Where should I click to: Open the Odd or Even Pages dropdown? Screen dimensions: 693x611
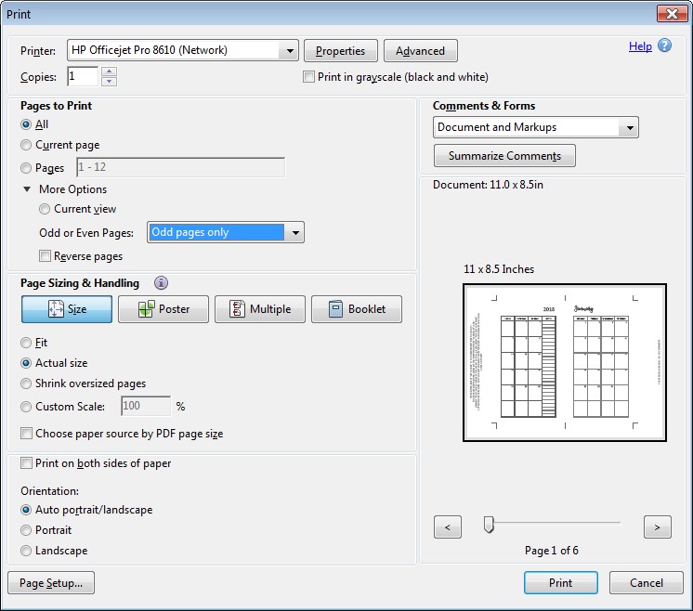[294, 232]
